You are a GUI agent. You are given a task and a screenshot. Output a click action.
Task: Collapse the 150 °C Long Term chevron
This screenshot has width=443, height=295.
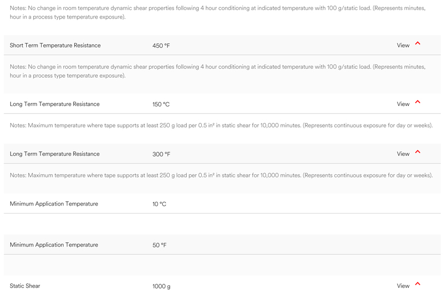point(417,102)
